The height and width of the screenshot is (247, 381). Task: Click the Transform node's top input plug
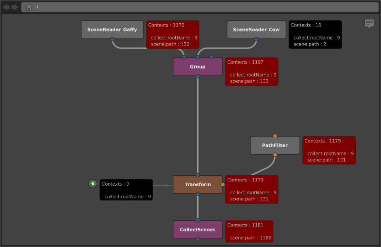pyautogui.click(x=198, y=175)
